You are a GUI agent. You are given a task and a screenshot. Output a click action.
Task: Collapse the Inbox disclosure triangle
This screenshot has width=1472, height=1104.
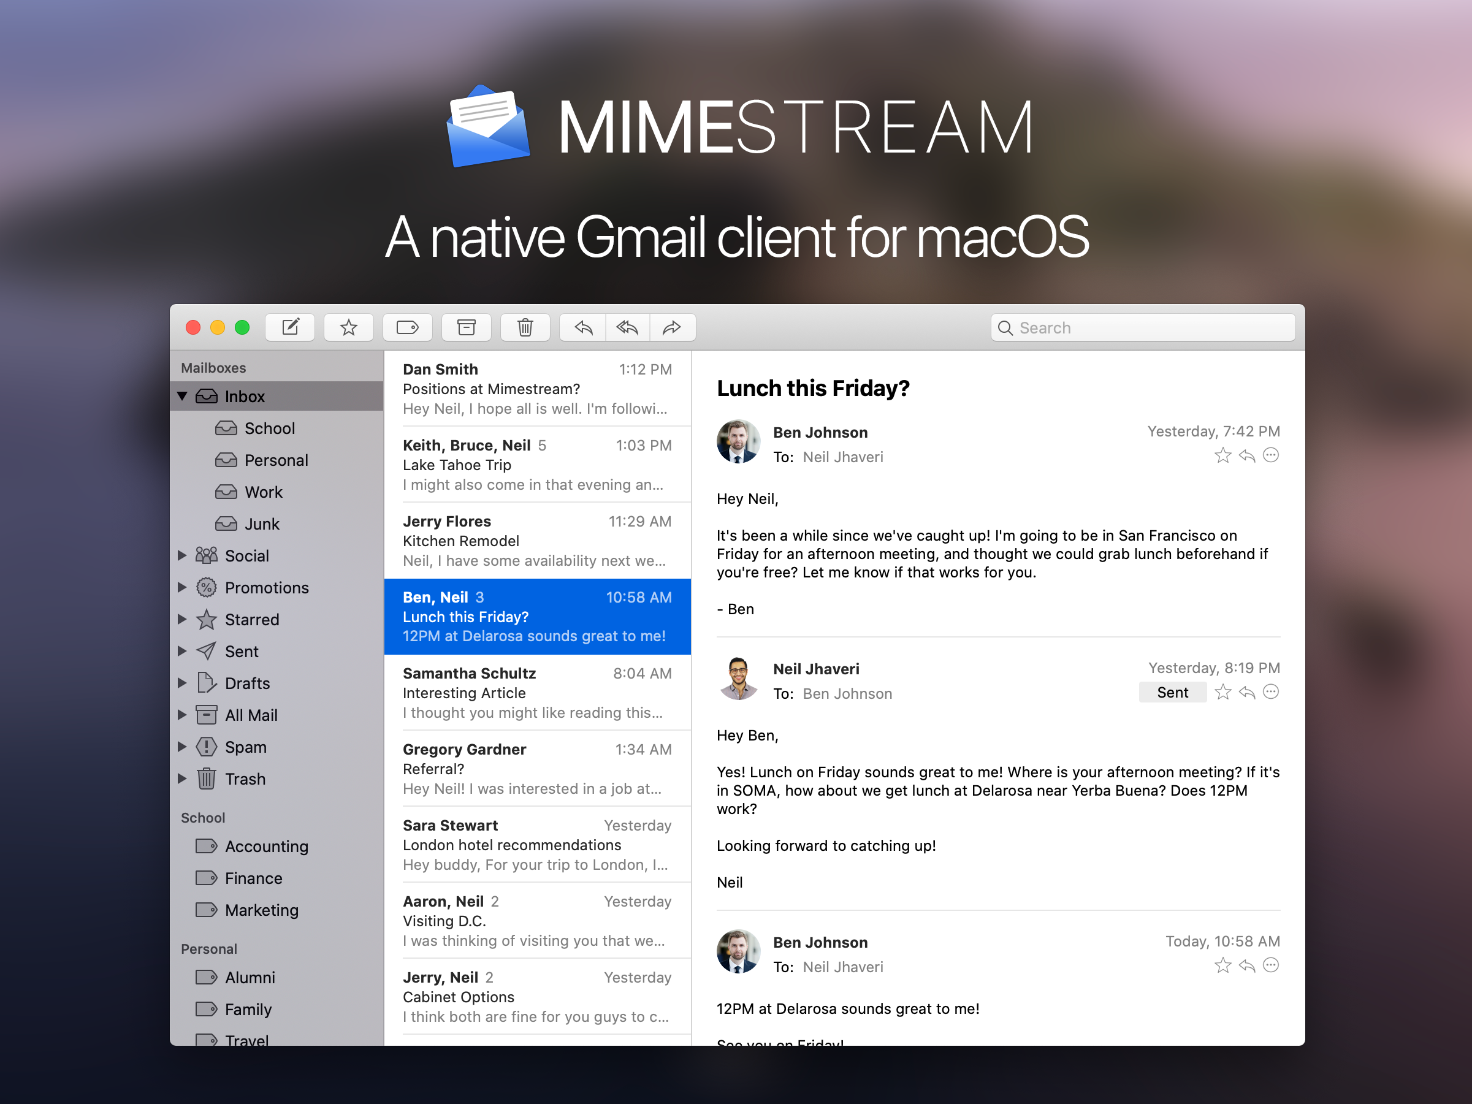182,397
